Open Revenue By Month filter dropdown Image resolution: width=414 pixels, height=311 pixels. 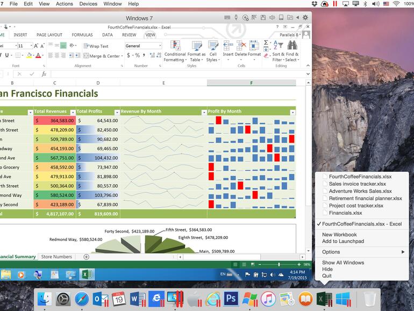(204, 112)
